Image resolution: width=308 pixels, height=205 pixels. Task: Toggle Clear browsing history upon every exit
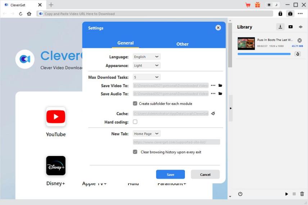135,152
